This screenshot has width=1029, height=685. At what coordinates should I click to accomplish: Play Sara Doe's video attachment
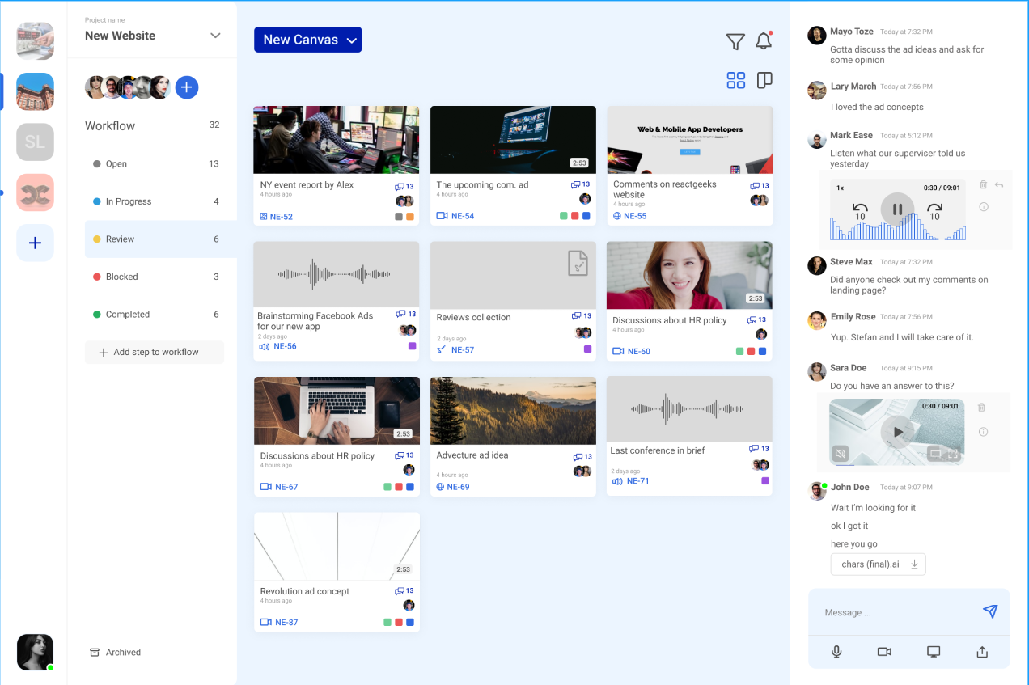[x=897, y=432]
